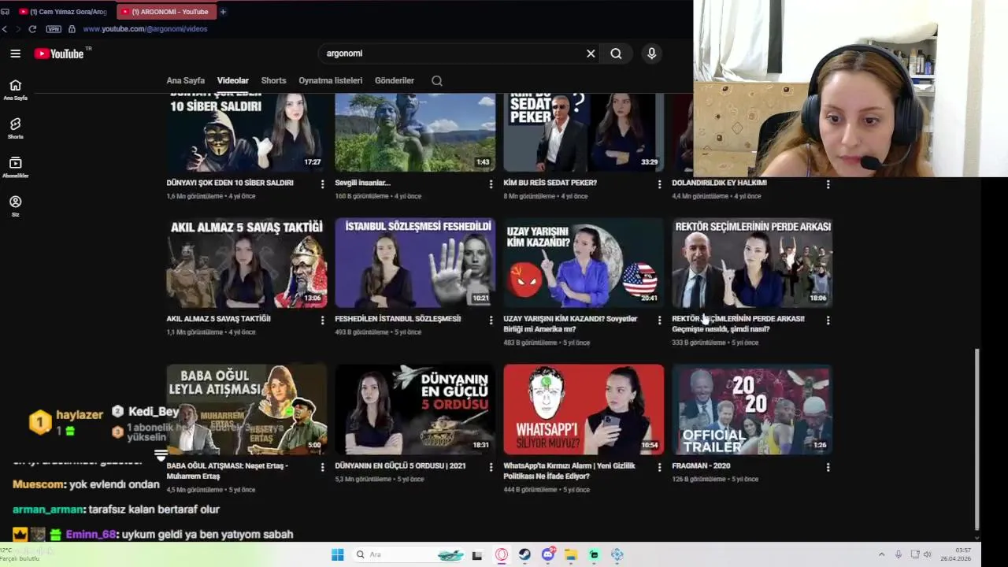Open options for DOLANDIRILDIK EY HALKIM

[x=828, y=184]
